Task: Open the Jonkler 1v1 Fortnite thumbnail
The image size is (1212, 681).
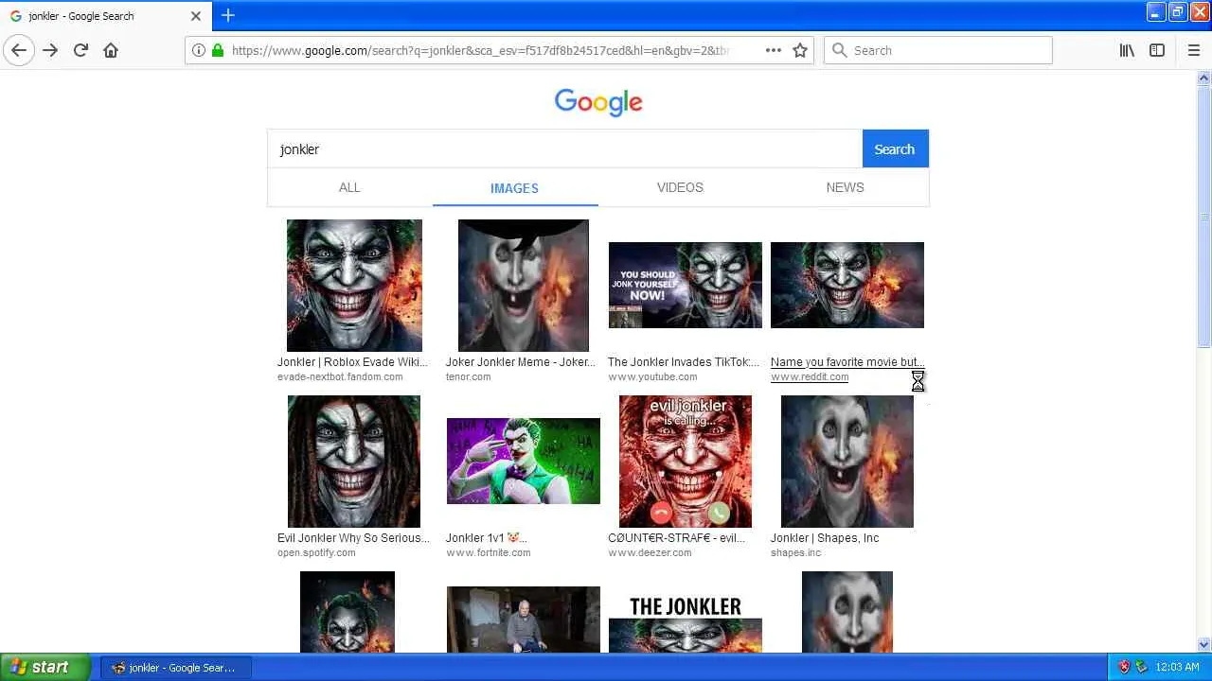Action: [524, 461]
